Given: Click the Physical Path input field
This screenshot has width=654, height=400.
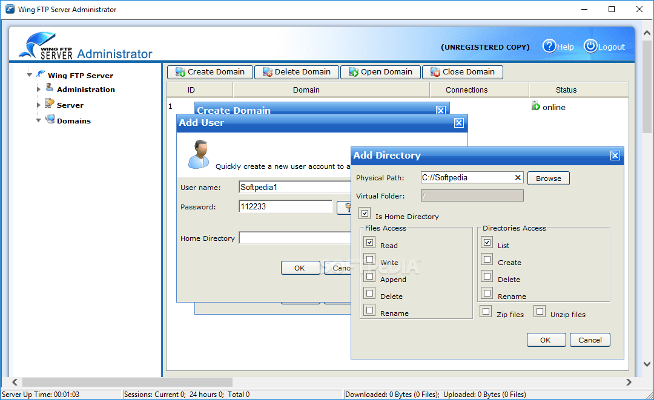Looking at the screenshot, I should (466, 177).
